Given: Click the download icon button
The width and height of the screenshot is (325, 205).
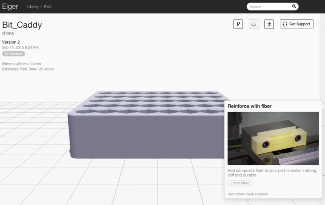Looking at the screenshot, I should 269,24.
